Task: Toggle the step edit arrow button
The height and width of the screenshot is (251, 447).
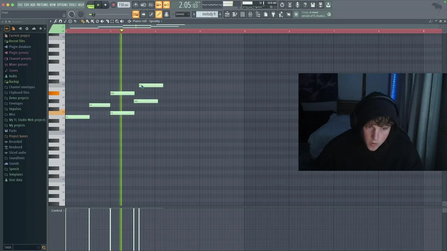Action: click(x=144, y=14)
